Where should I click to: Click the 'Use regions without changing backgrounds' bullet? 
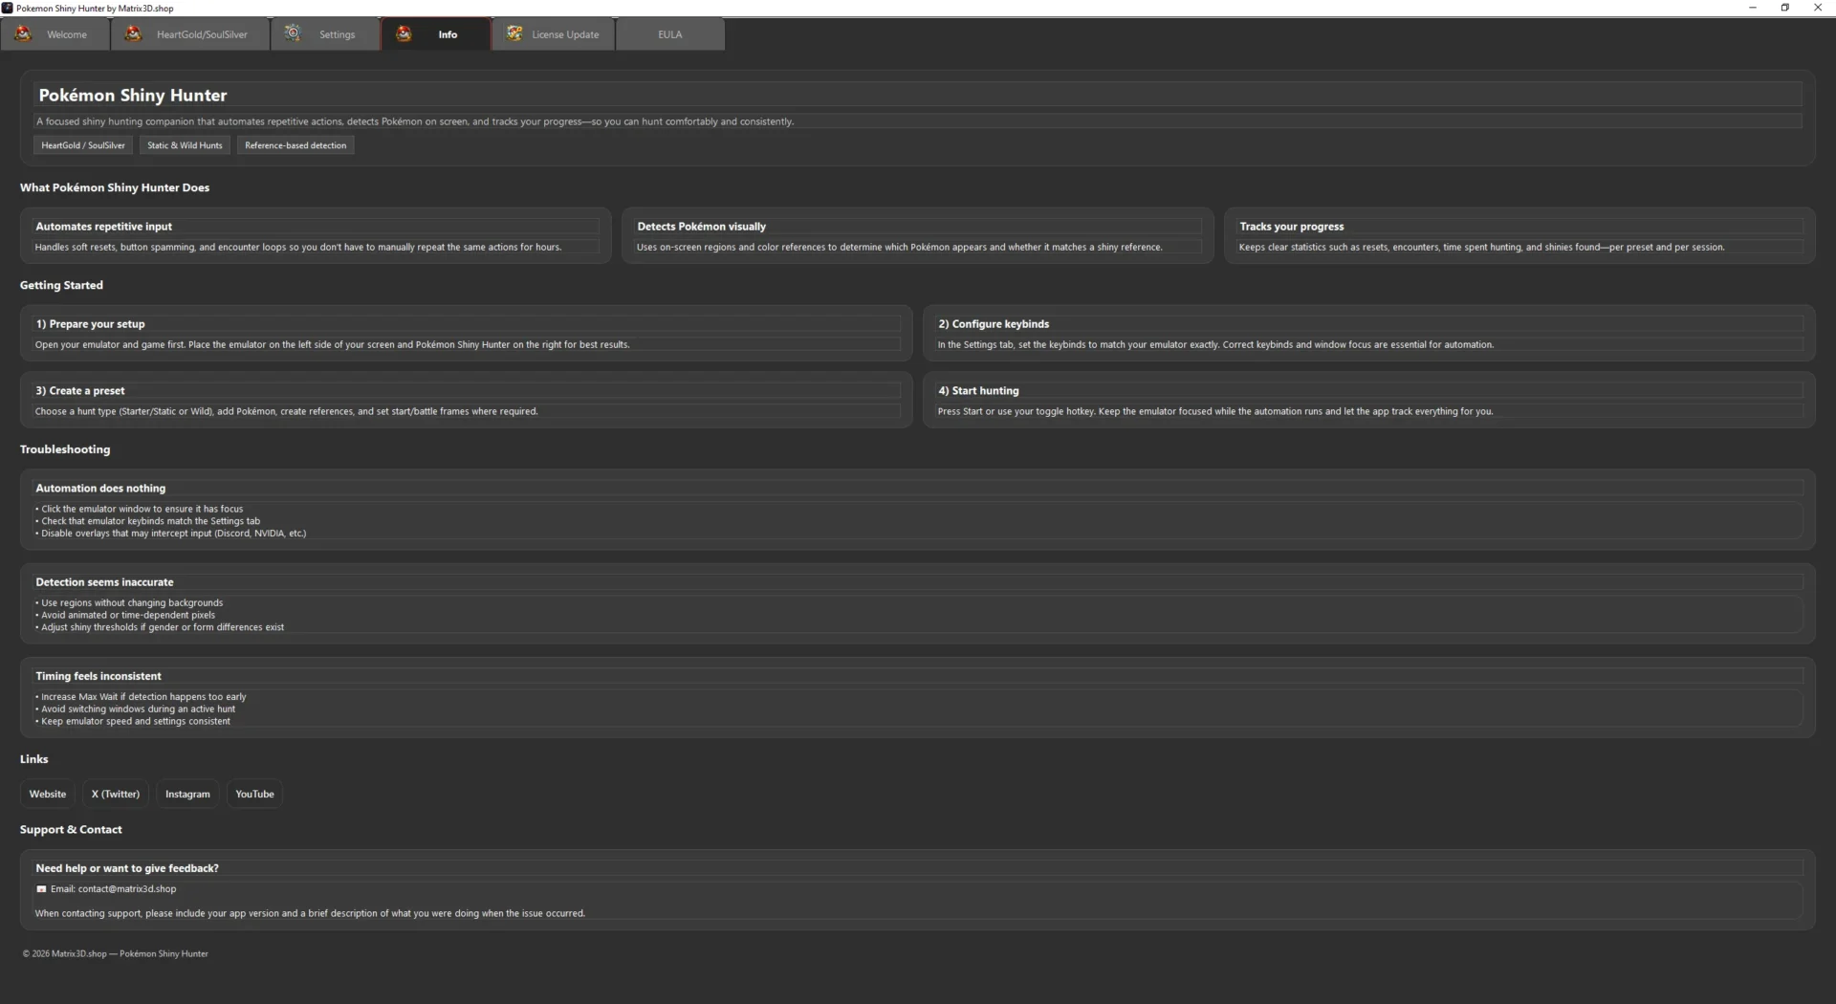[x=129, y=602]
